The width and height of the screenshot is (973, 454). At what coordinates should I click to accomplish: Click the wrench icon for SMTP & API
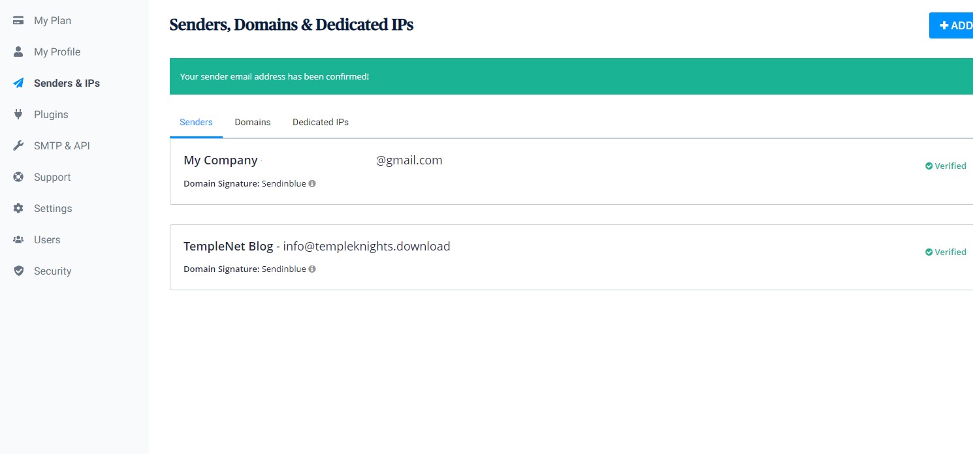click(x=18, y=145)
